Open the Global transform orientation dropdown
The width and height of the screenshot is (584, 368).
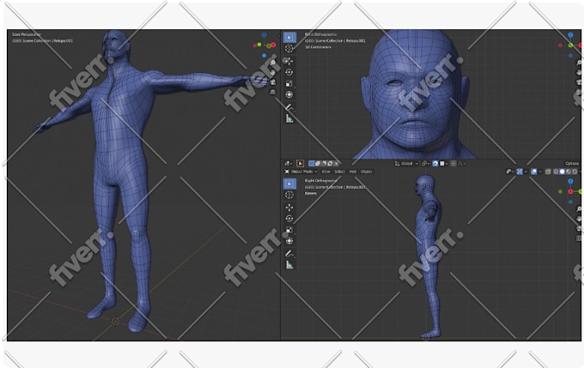[x=406, y=163]
